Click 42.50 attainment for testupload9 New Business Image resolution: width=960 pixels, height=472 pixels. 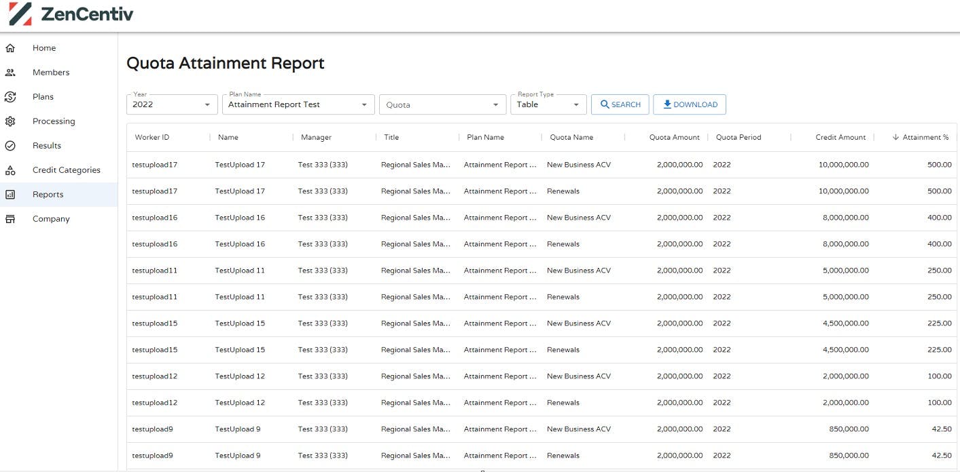click(942, 429)
